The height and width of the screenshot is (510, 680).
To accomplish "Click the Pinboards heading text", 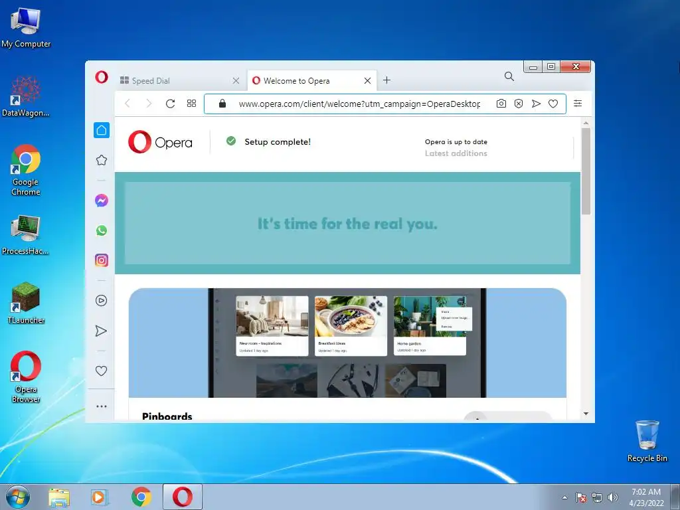I will point(167,416).
